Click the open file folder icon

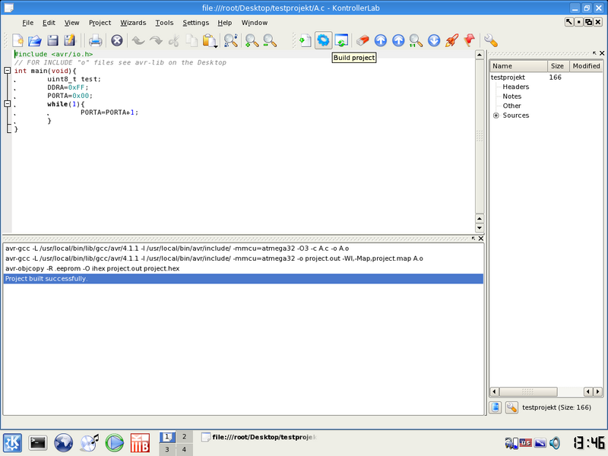click(x=35, y=40)
